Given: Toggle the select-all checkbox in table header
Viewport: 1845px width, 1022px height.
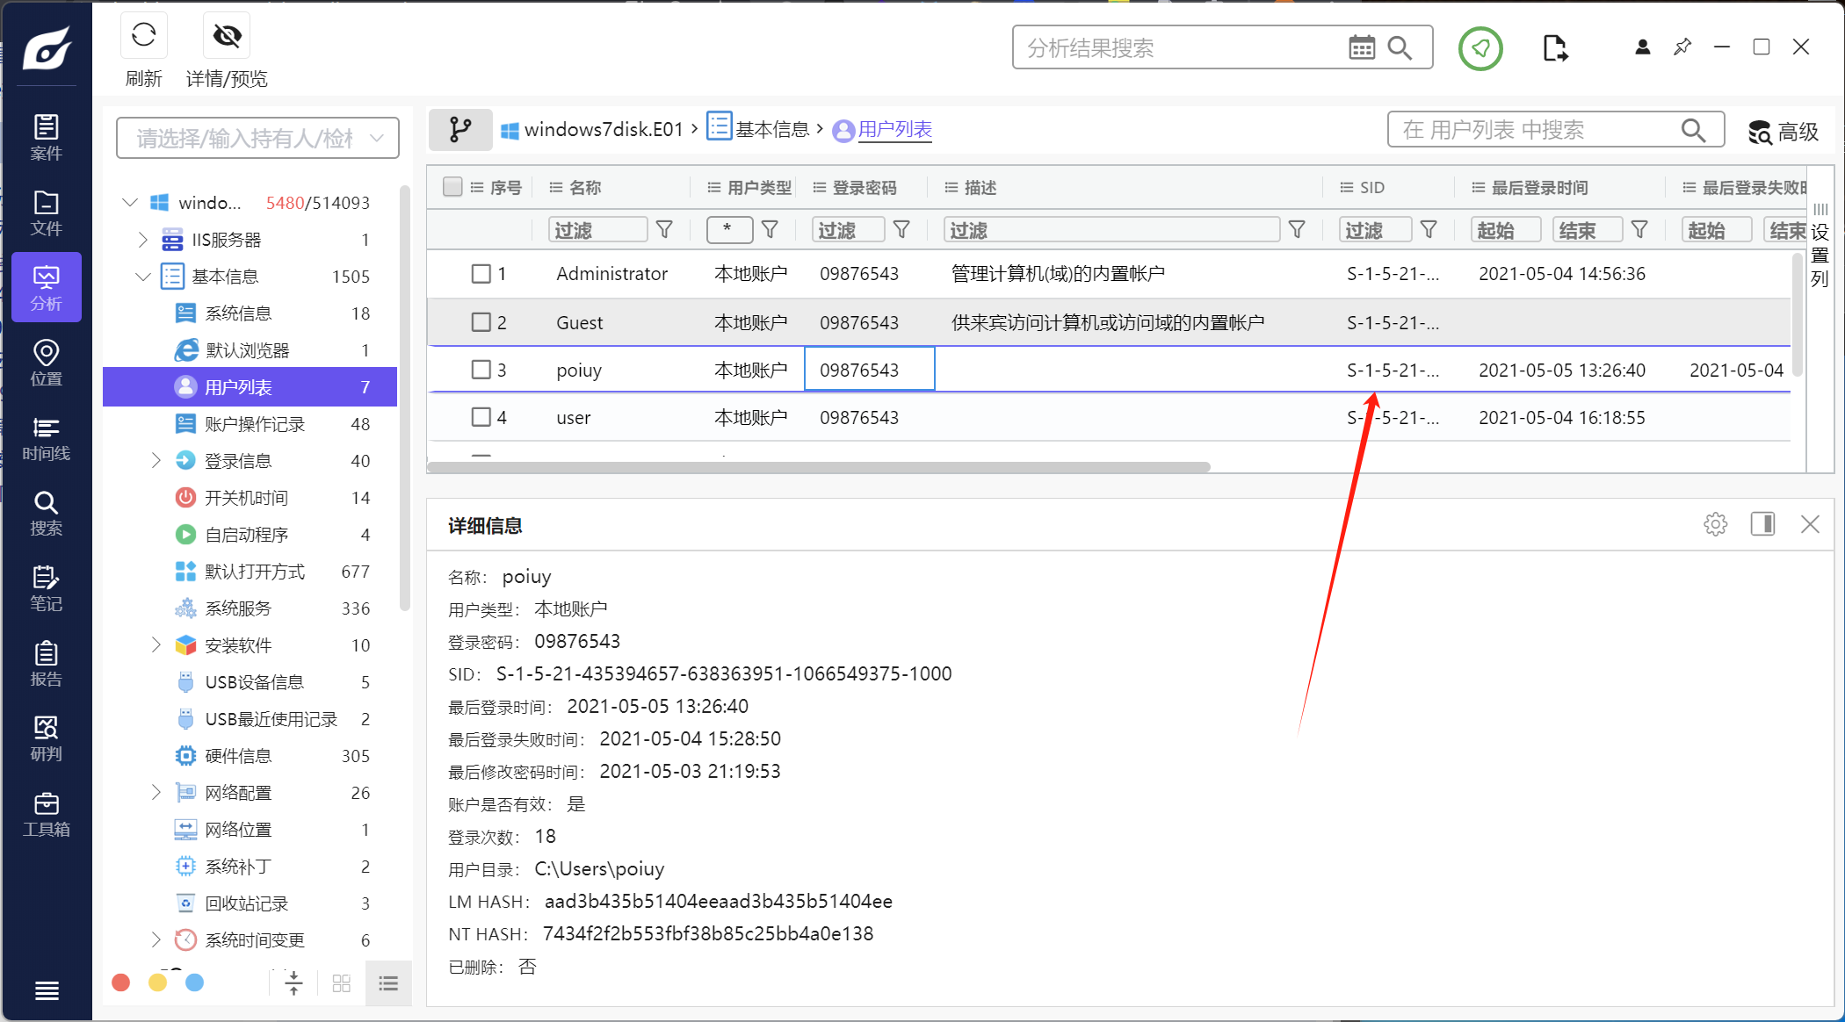Looking at the screenshot, I should [x=452, y=187].
